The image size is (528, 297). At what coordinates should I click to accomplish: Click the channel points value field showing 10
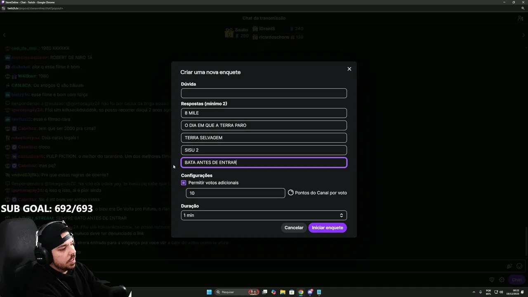click(236, 193)
